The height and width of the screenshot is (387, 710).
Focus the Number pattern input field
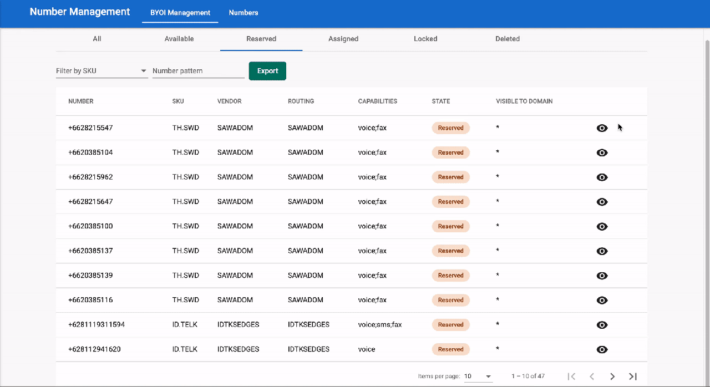click(199, 71)
